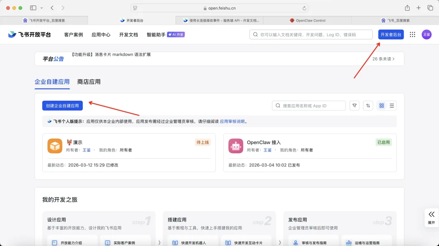Click the Safari address bar open.feishu.cn
Viewport: 439px width, 246px height.
(x=219, y=8)
